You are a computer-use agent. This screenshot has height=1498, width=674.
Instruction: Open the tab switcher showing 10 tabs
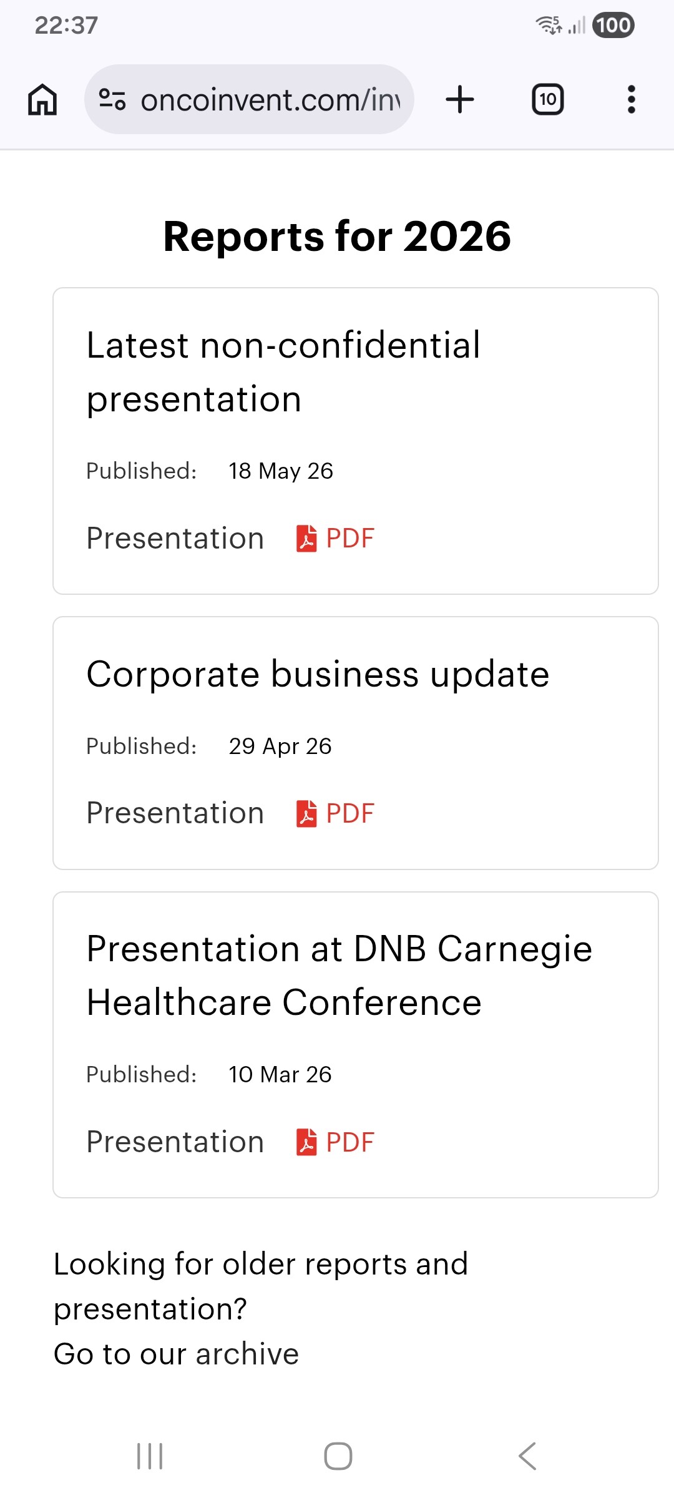(x=547, y=100)
